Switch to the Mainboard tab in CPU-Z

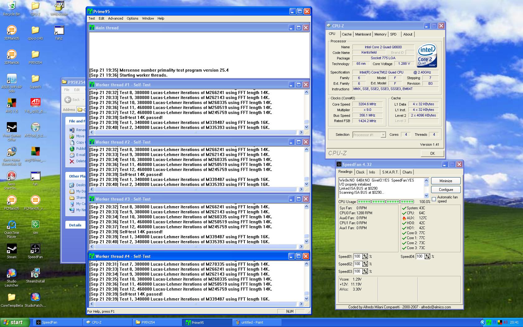(363, 34)
